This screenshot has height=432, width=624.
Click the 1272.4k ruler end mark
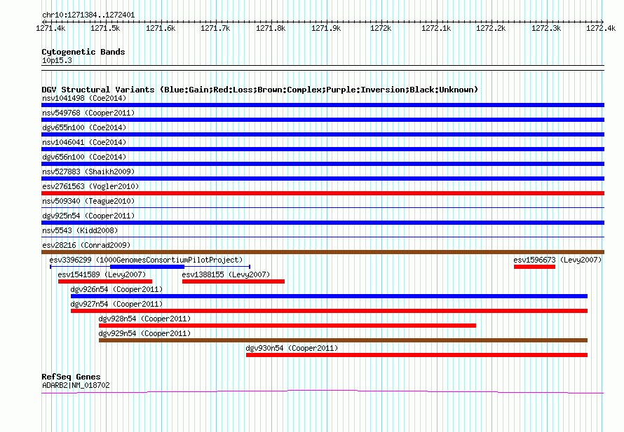[x=601, y=28]
